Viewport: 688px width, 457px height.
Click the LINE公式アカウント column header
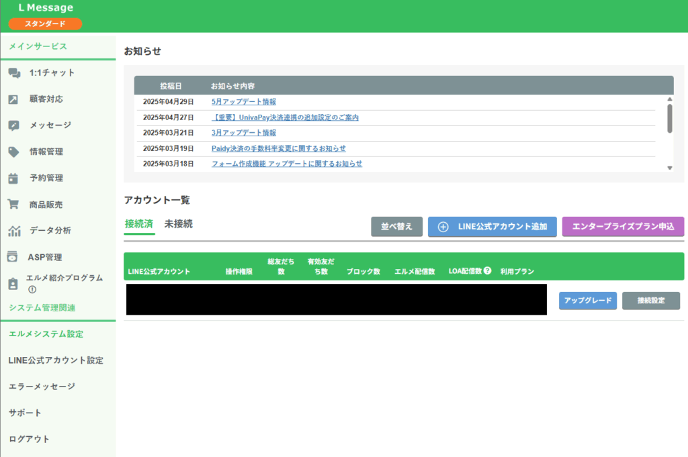[159, 271]
